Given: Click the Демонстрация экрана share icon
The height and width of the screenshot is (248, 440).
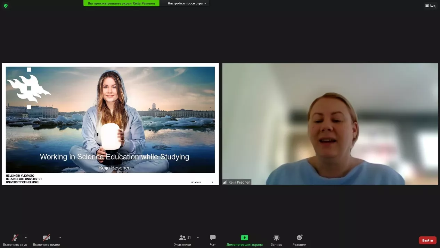Looking at the screenshot, I should coord(244,238).
